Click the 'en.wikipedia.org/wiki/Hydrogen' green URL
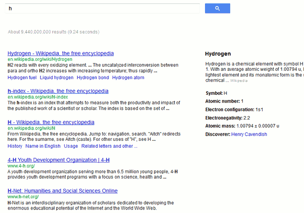The height and width of the screenshot is (213, 304). (x=40, y=60)
